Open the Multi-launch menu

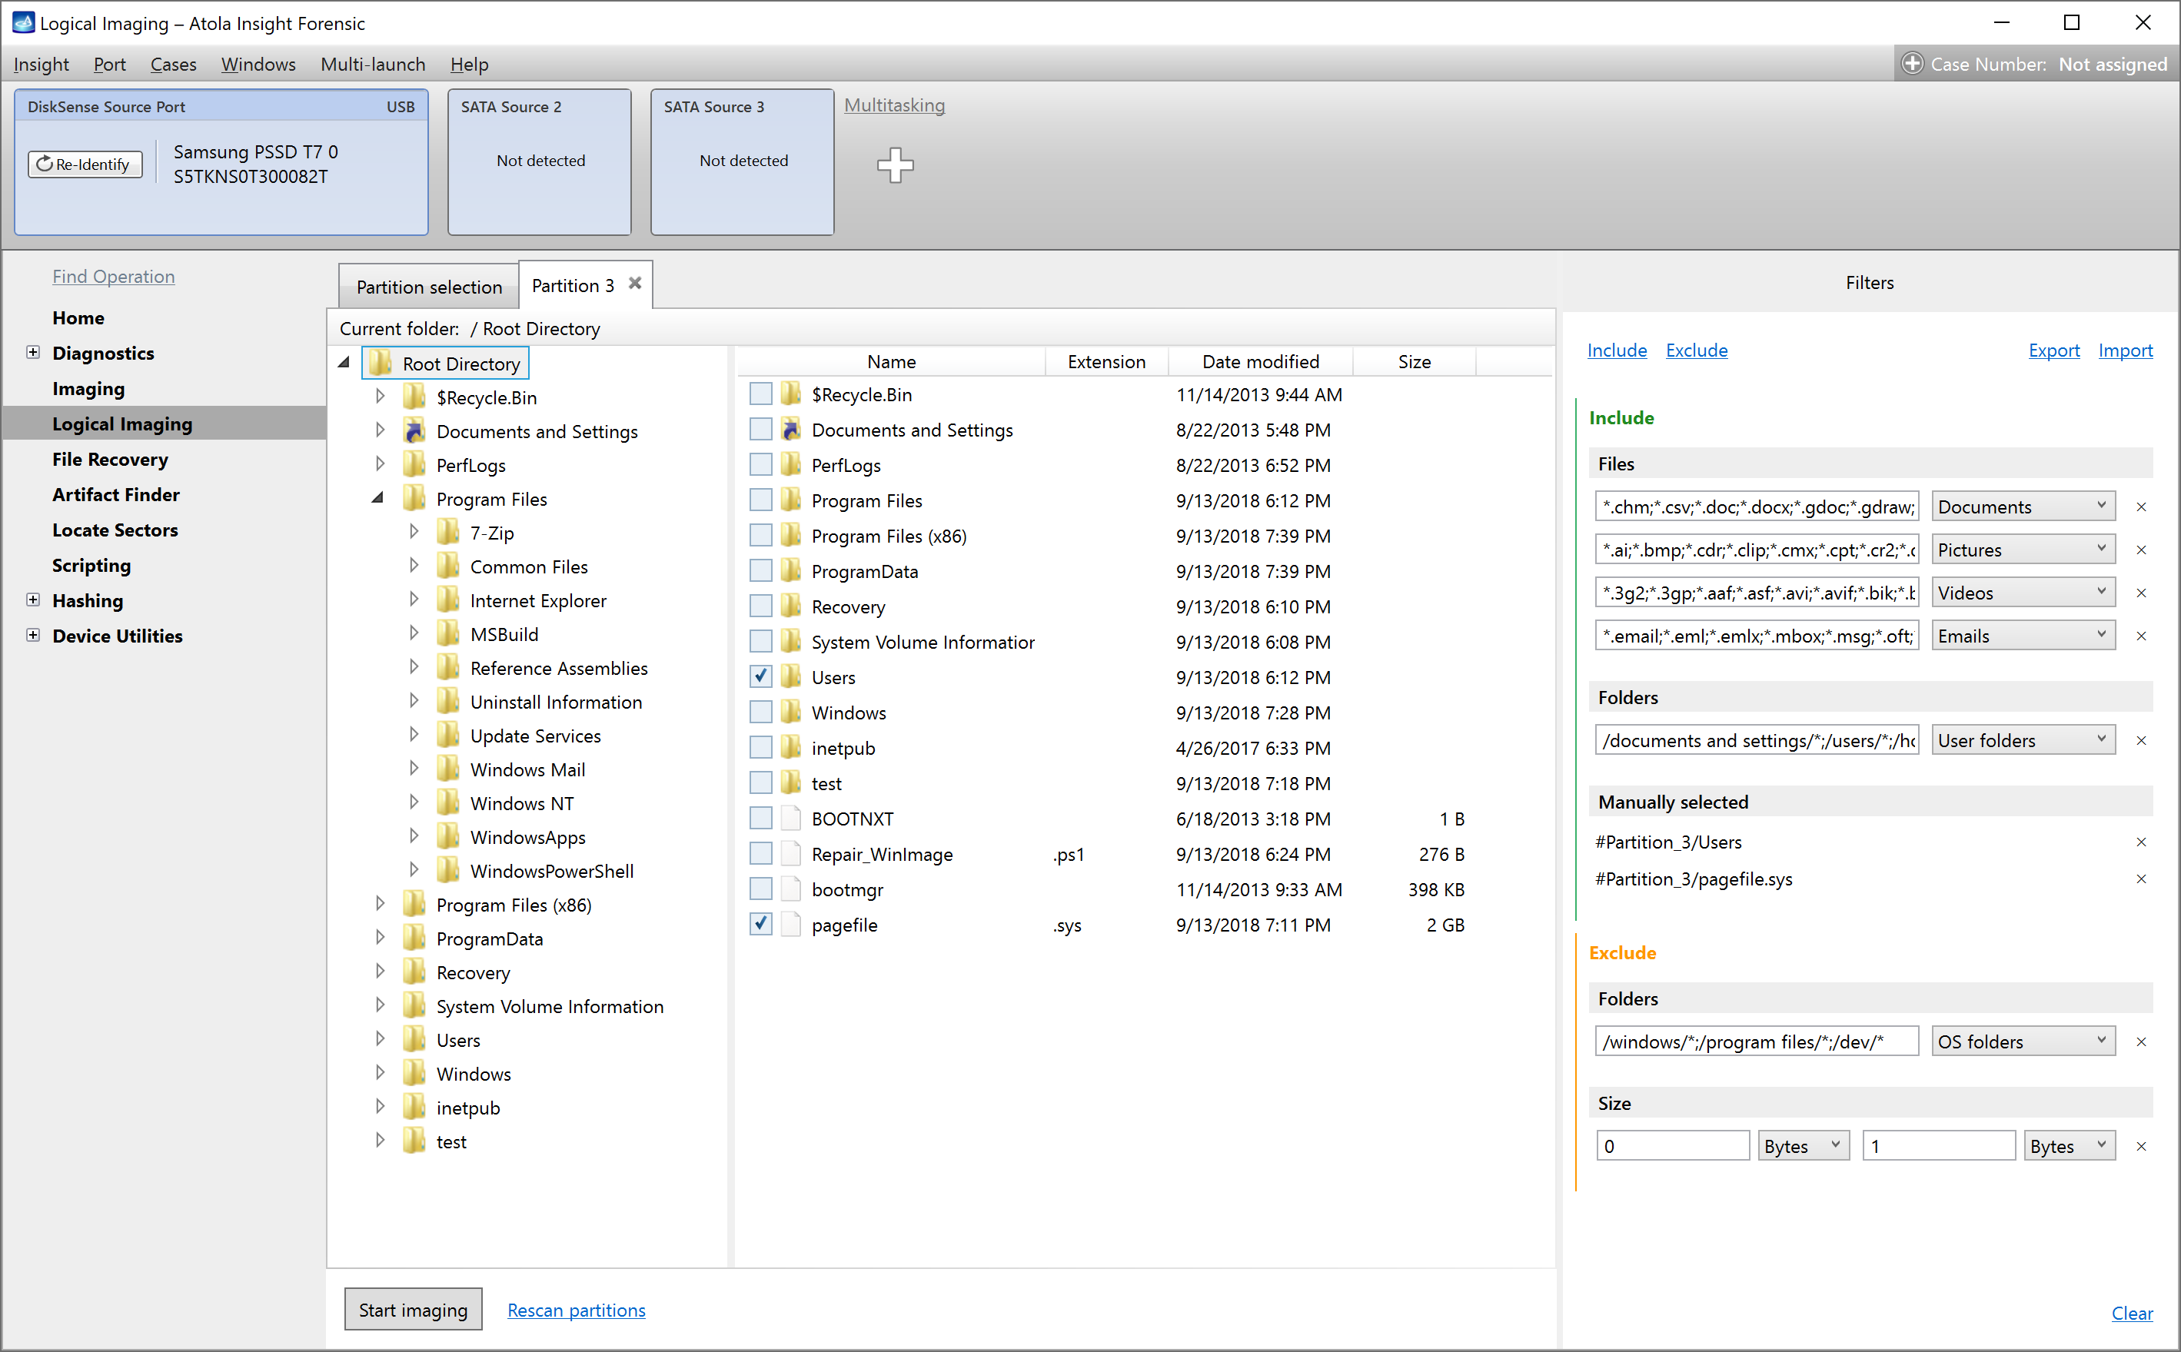click(373, 65)
